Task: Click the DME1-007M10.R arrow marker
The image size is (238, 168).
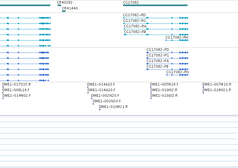Action: (x=203, y=87)
